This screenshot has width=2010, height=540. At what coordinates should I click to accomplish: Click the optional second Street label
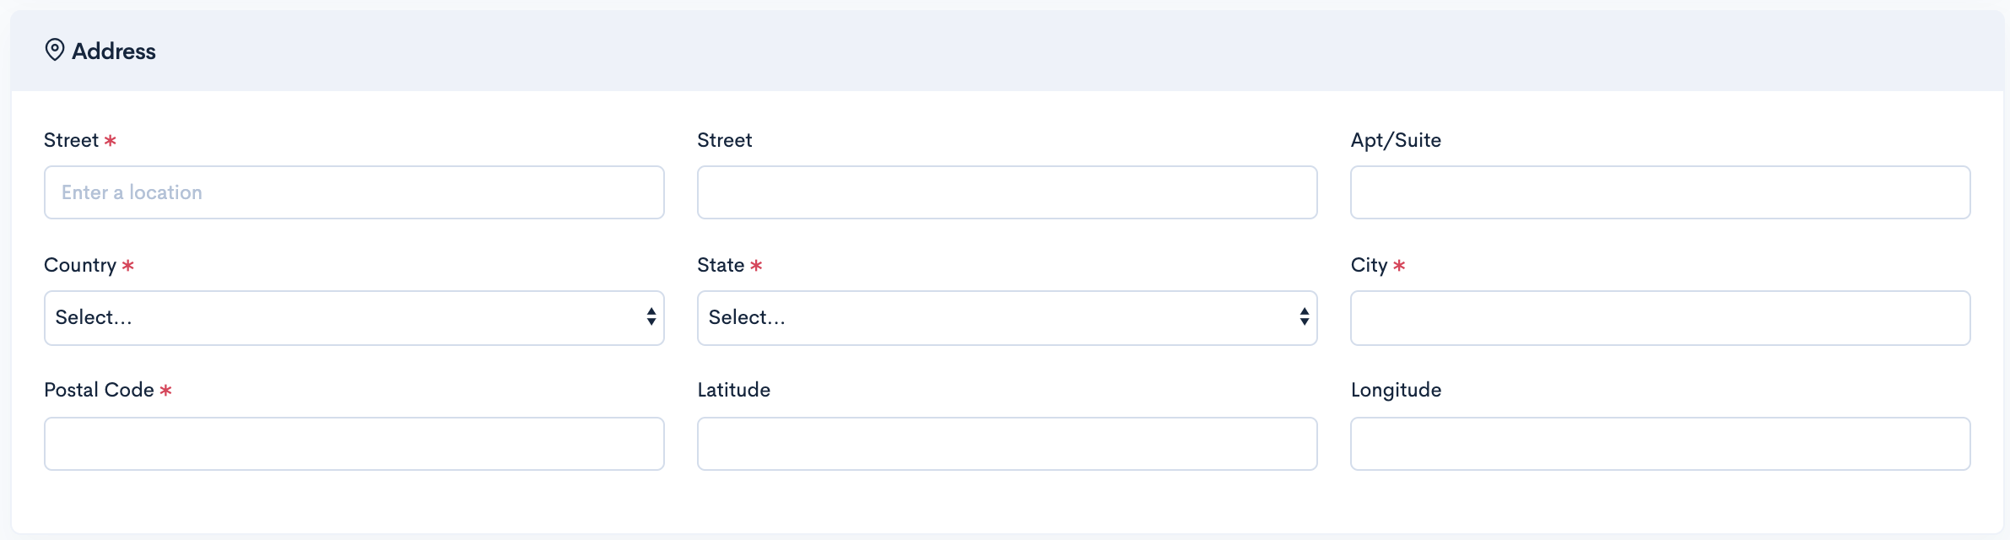point(725,140)
